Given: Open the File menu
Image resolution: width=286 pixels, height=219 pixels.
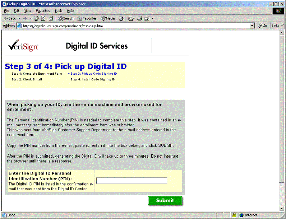Looking at the screenshot, I should click(6, 11).
